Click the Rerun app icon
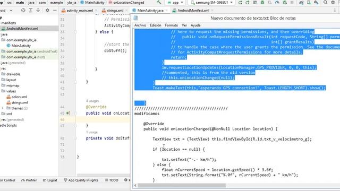 point(240,3)
